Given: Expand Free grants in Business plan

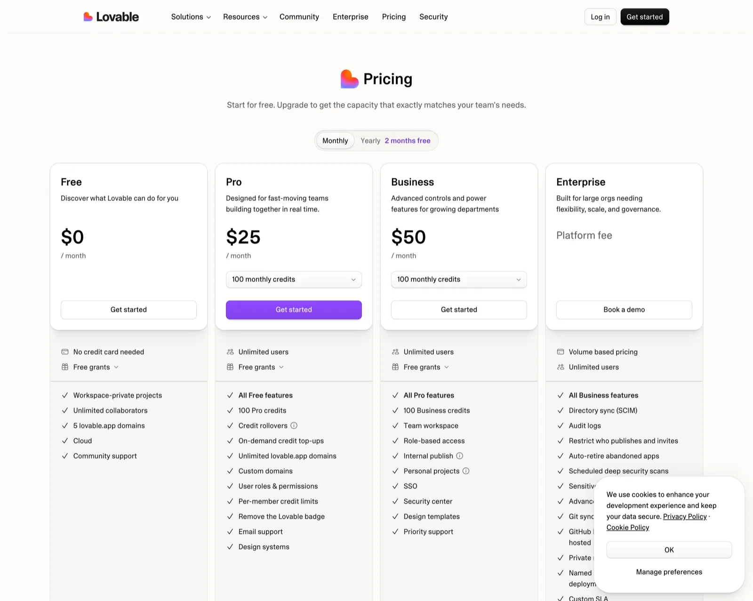Looking at the screenshot, I should click(x=426, y=367).
